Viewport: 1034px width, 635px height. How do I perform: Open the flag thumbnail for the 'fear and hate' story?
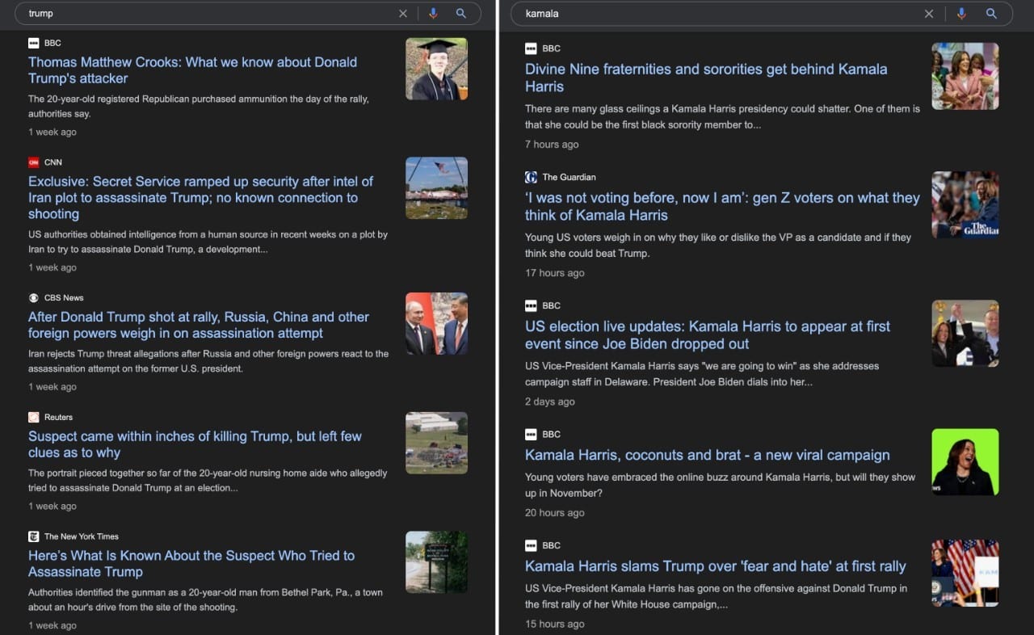coord(965,574)
